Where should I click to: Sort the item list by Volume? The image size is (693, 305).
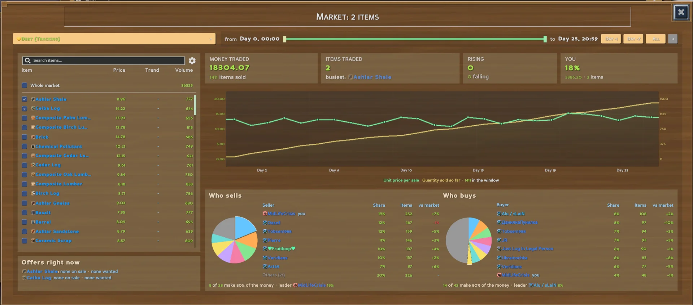coord(184,70)
